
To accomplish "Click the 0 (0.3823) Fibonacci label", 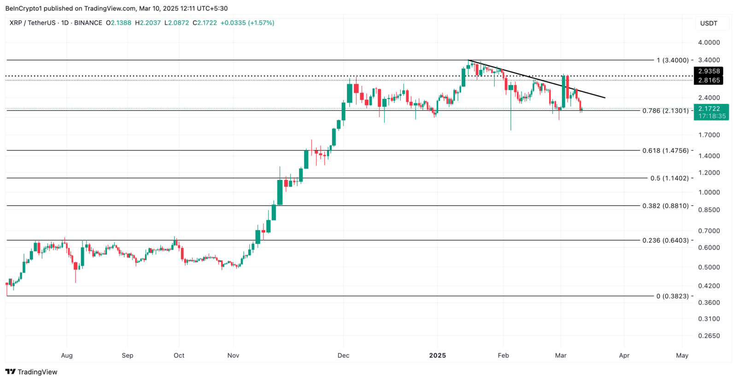I will 673,296.
